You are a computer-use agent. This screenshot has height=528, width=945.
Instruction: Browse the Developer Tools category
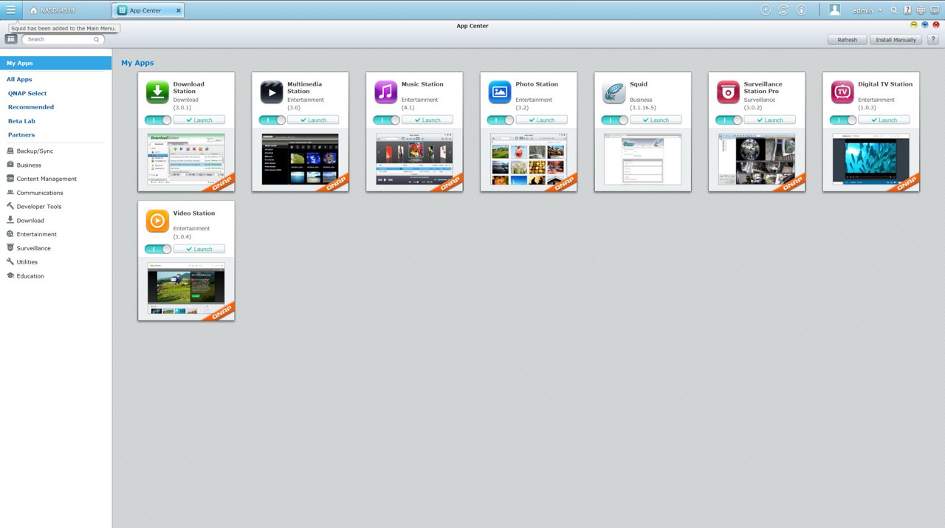pyautogui.click(x=39, y=206)
